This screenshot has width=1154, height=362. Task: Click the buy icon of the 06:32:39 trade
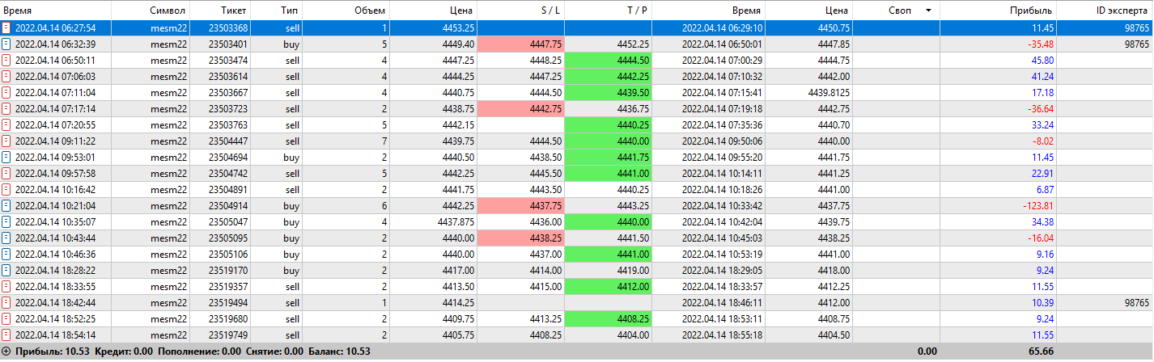6,44
